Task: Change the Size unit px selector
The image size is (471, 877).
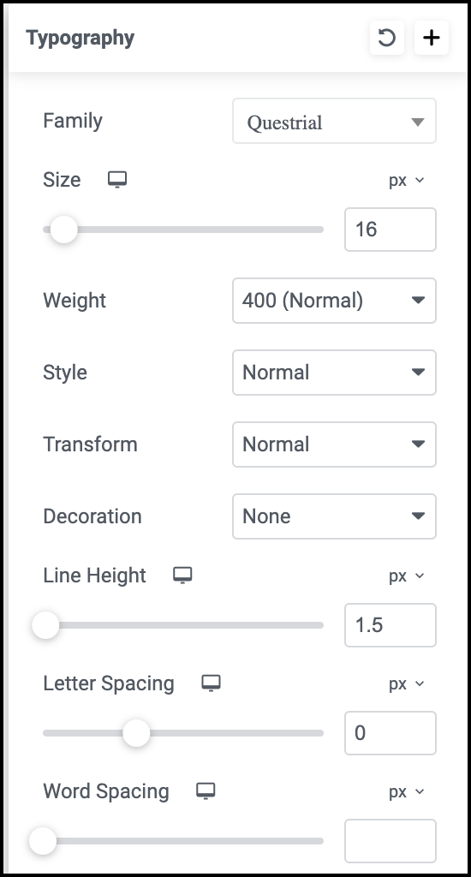Action: pos(407,181)
